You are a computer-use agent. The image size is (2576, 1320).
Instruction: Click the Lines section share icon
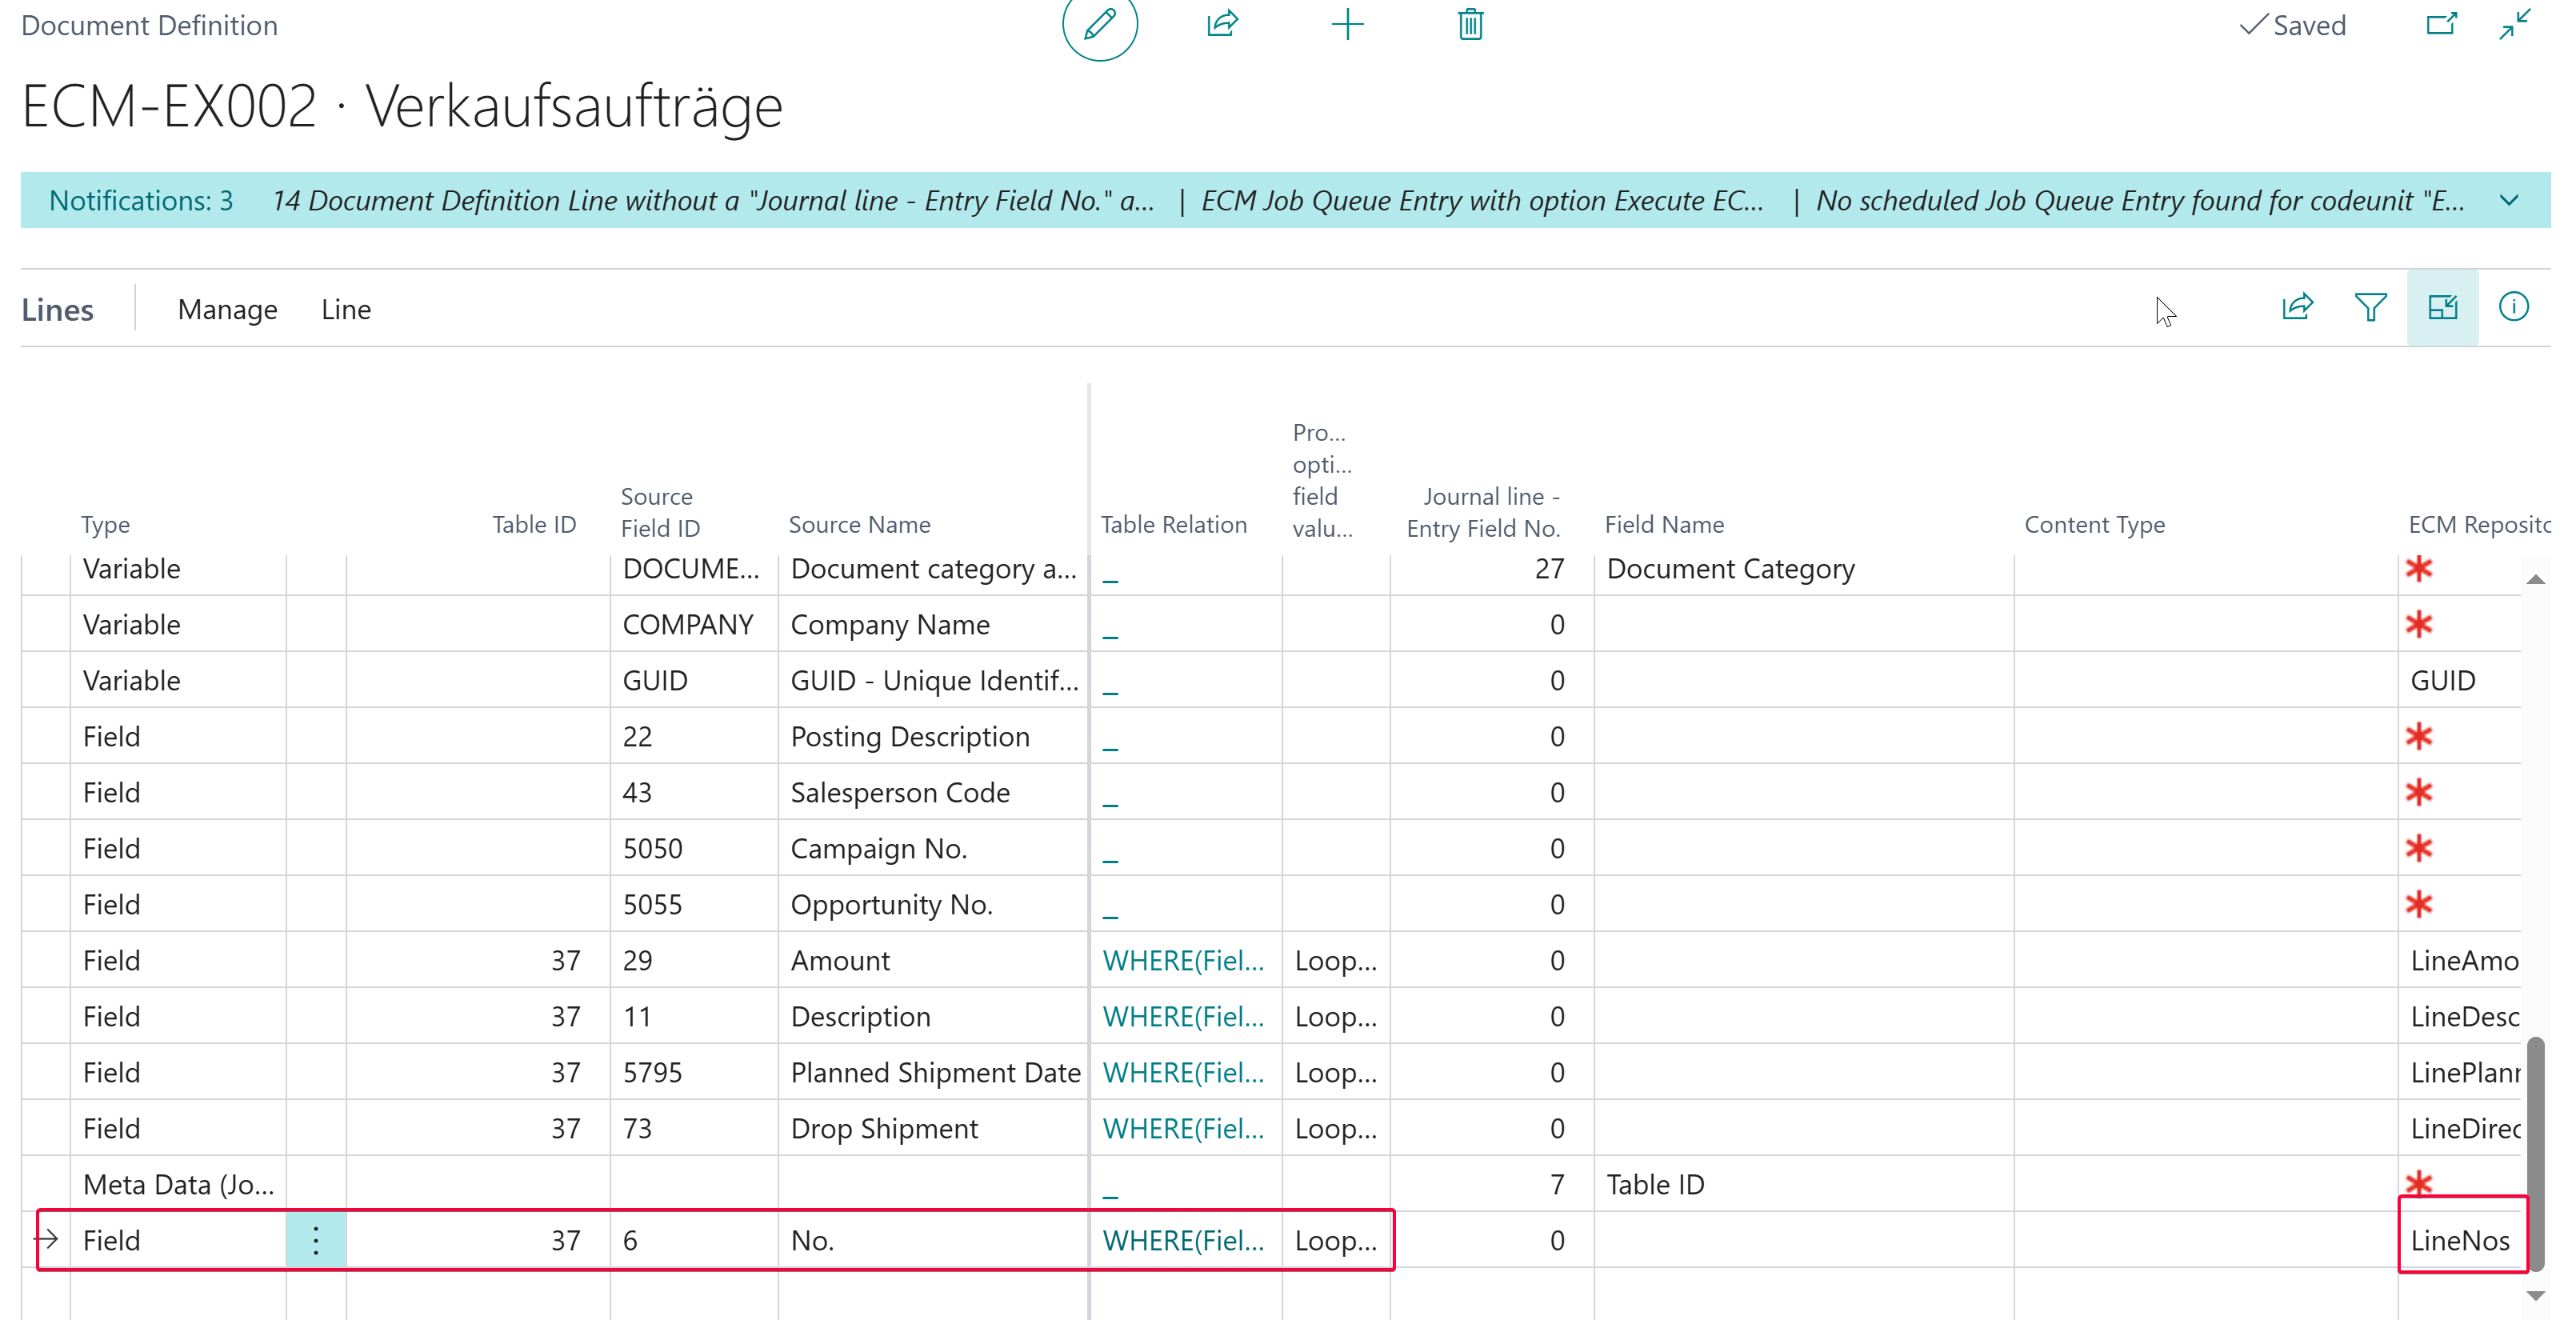point(2297,307)
